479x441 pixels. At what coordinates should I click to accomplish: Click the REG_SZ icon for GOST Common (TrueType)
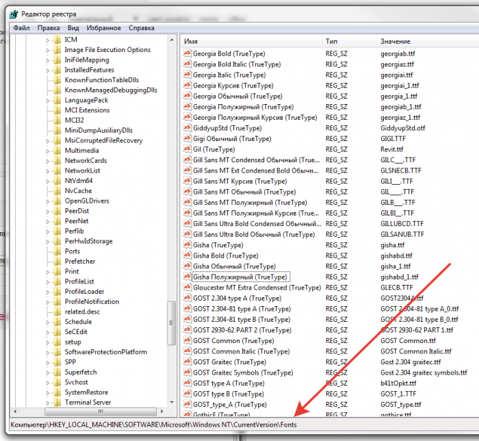pos(187,340)
